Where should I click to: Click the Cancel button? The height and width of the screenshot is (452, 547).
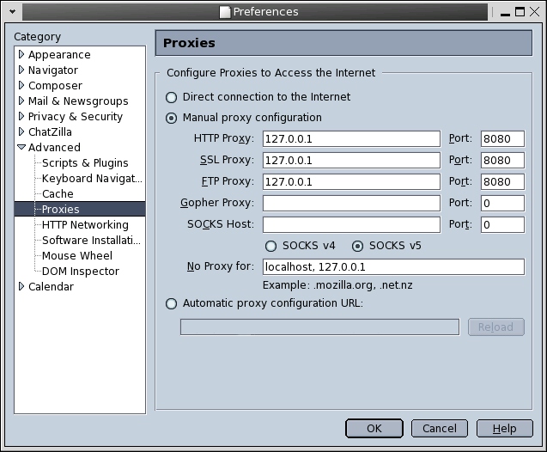point(440,428)
